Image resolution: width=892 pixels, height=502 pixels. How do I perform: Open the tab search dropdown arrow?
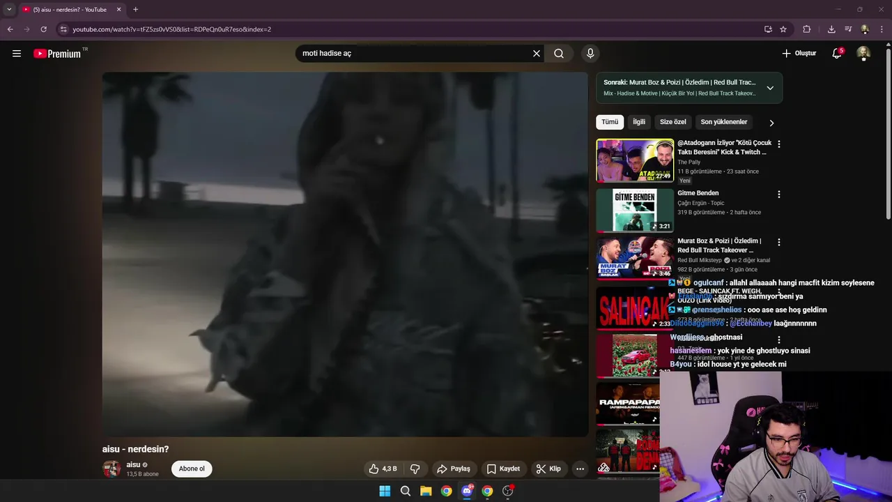click(9, 10)
